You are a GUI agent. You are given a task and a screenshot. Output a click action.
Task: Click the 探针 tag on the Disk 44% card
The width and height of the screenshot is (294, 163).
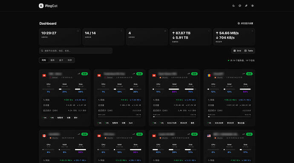75,118
